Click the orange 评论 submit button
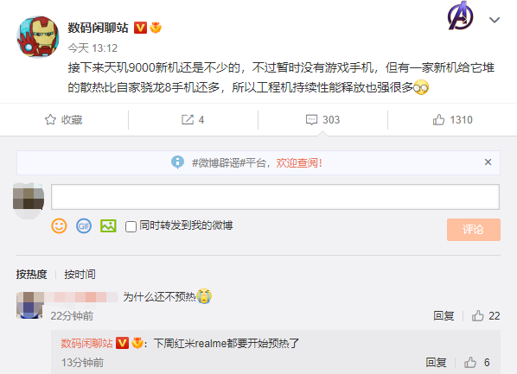 point(474,230)
